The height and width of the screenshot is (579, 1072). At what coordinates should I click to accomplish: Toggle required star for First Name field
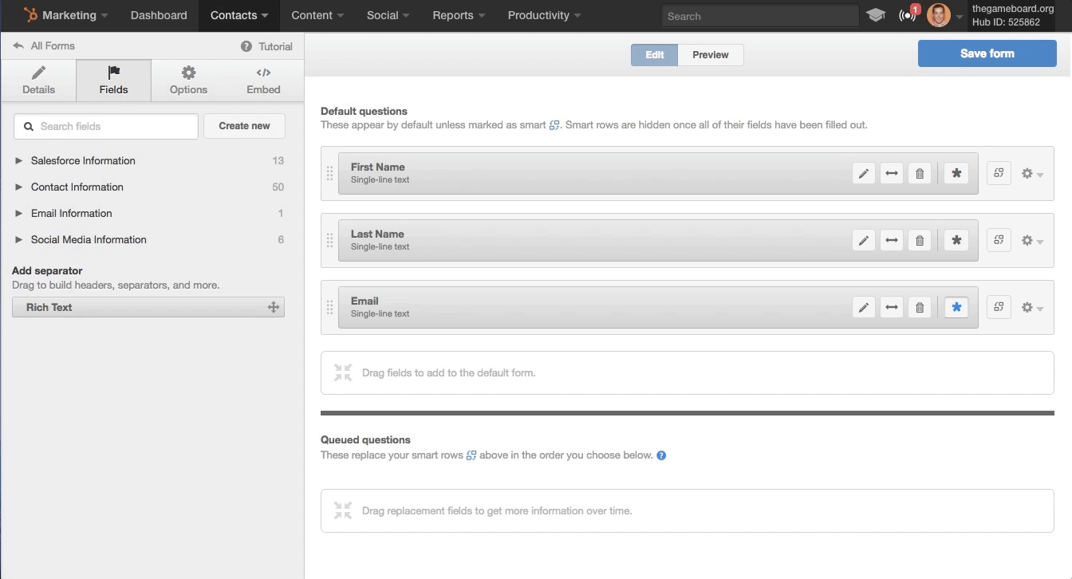(956, 173)
